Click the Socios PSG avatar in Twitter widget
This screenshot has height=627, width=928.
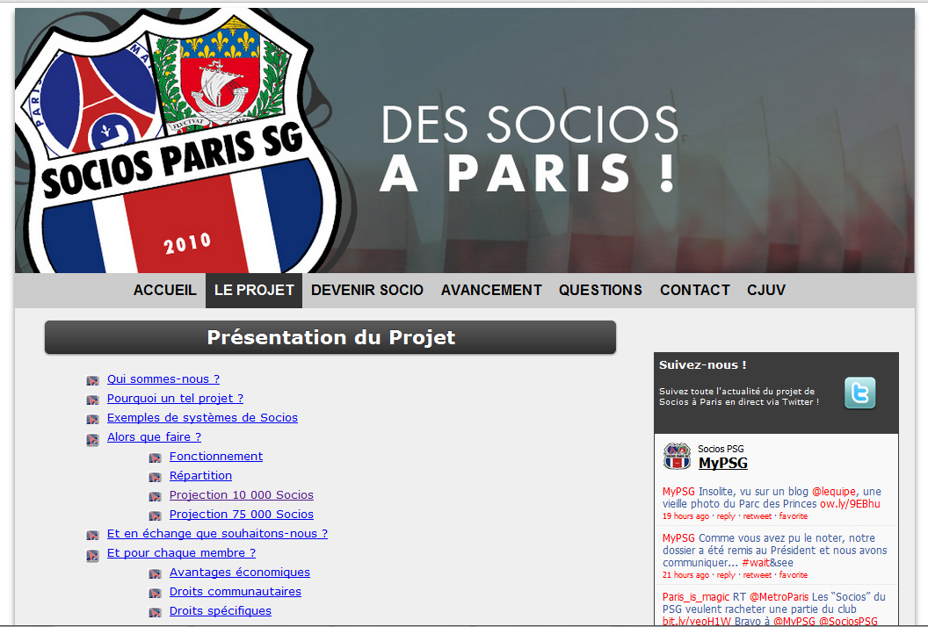tap(677, 456)
